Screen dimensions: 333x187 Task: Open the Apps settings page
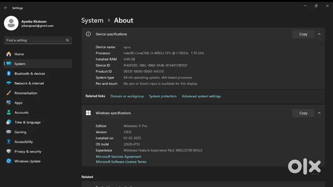[x=18, y=103]
